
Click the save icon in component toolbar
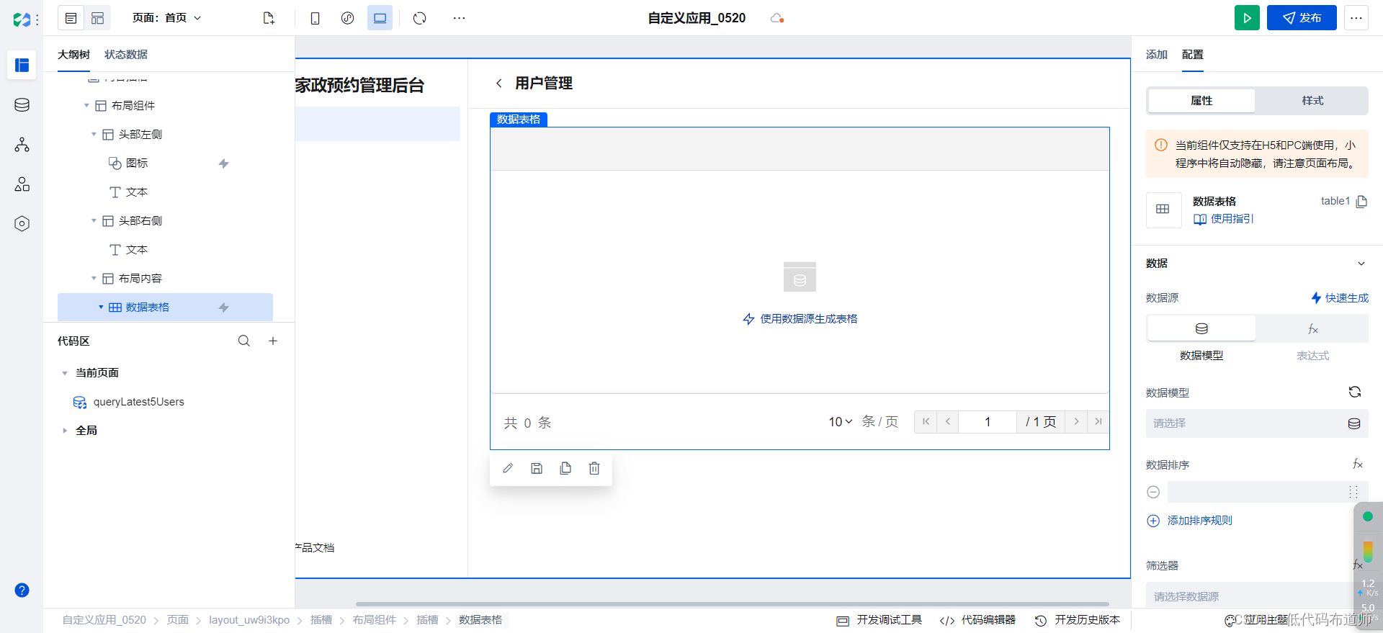point(537,468)
